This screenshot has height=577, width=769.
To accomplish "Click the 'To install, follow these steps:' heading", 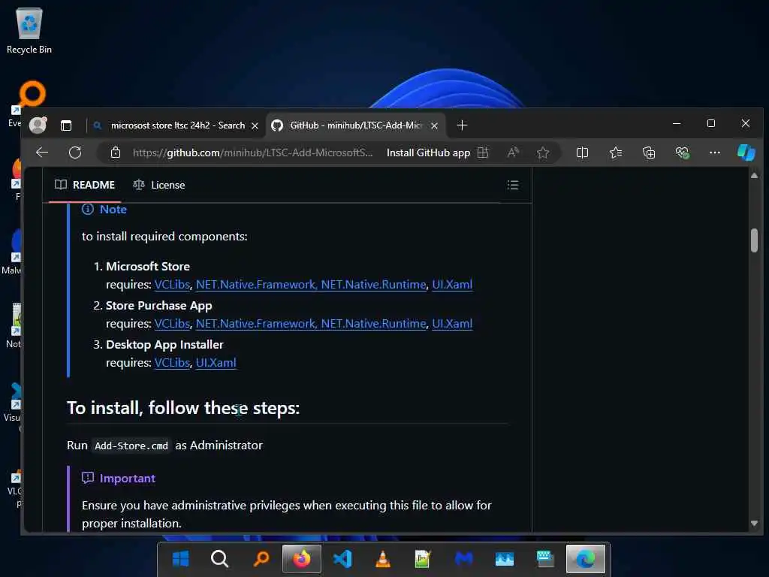I will point(183,408).
